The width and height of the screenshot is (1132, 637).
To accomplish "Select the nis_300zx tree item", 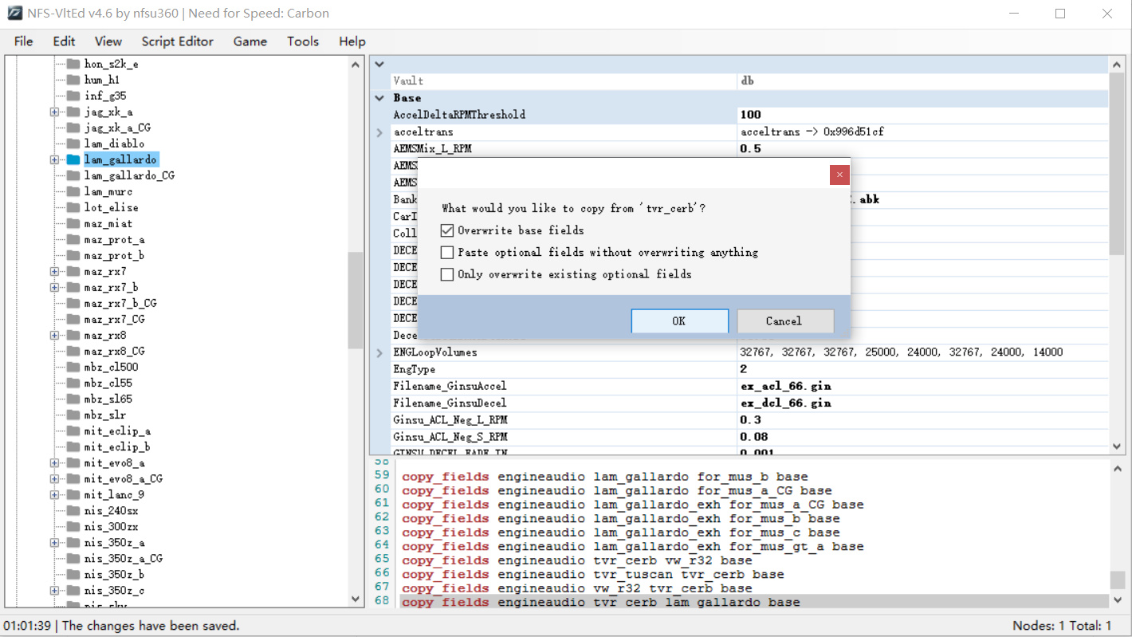I will pos(111,526).
